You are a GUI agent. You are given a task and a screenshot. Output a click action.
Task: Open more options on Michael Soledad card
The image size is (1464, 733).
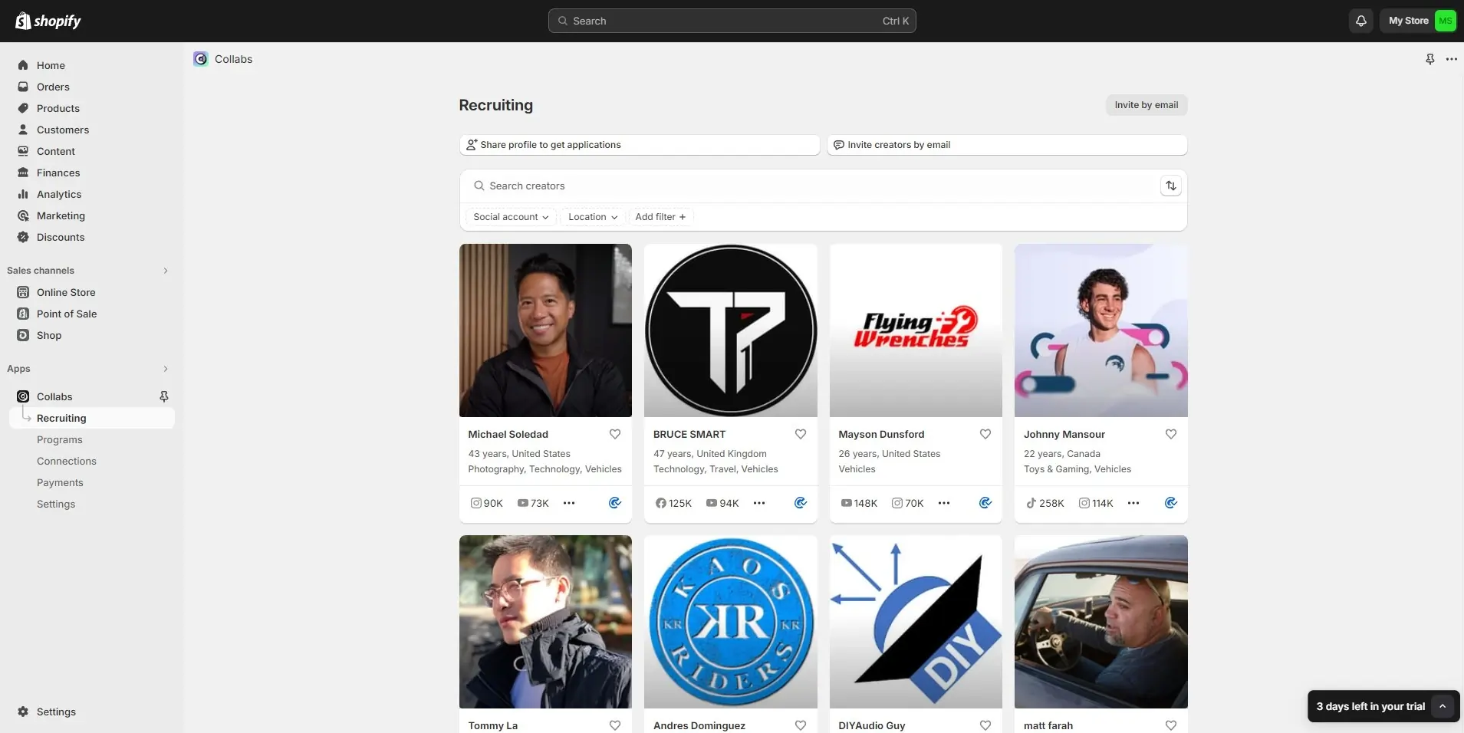pos(569,503)
